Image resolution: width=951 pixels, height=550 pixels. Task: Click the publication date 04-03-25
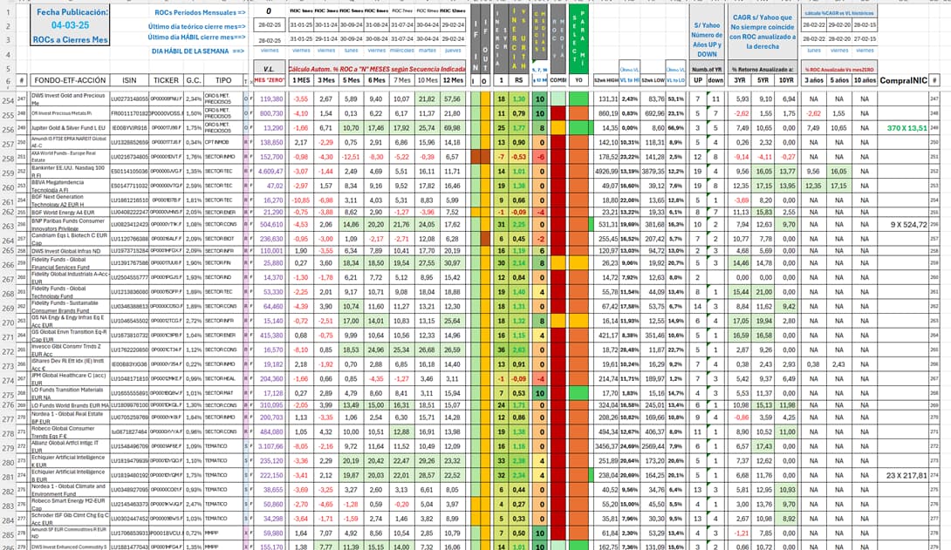point(70,25)
